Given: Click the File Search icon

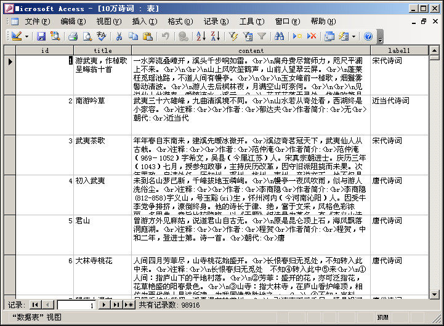Looking at the screenshot, I should (55, 36).
